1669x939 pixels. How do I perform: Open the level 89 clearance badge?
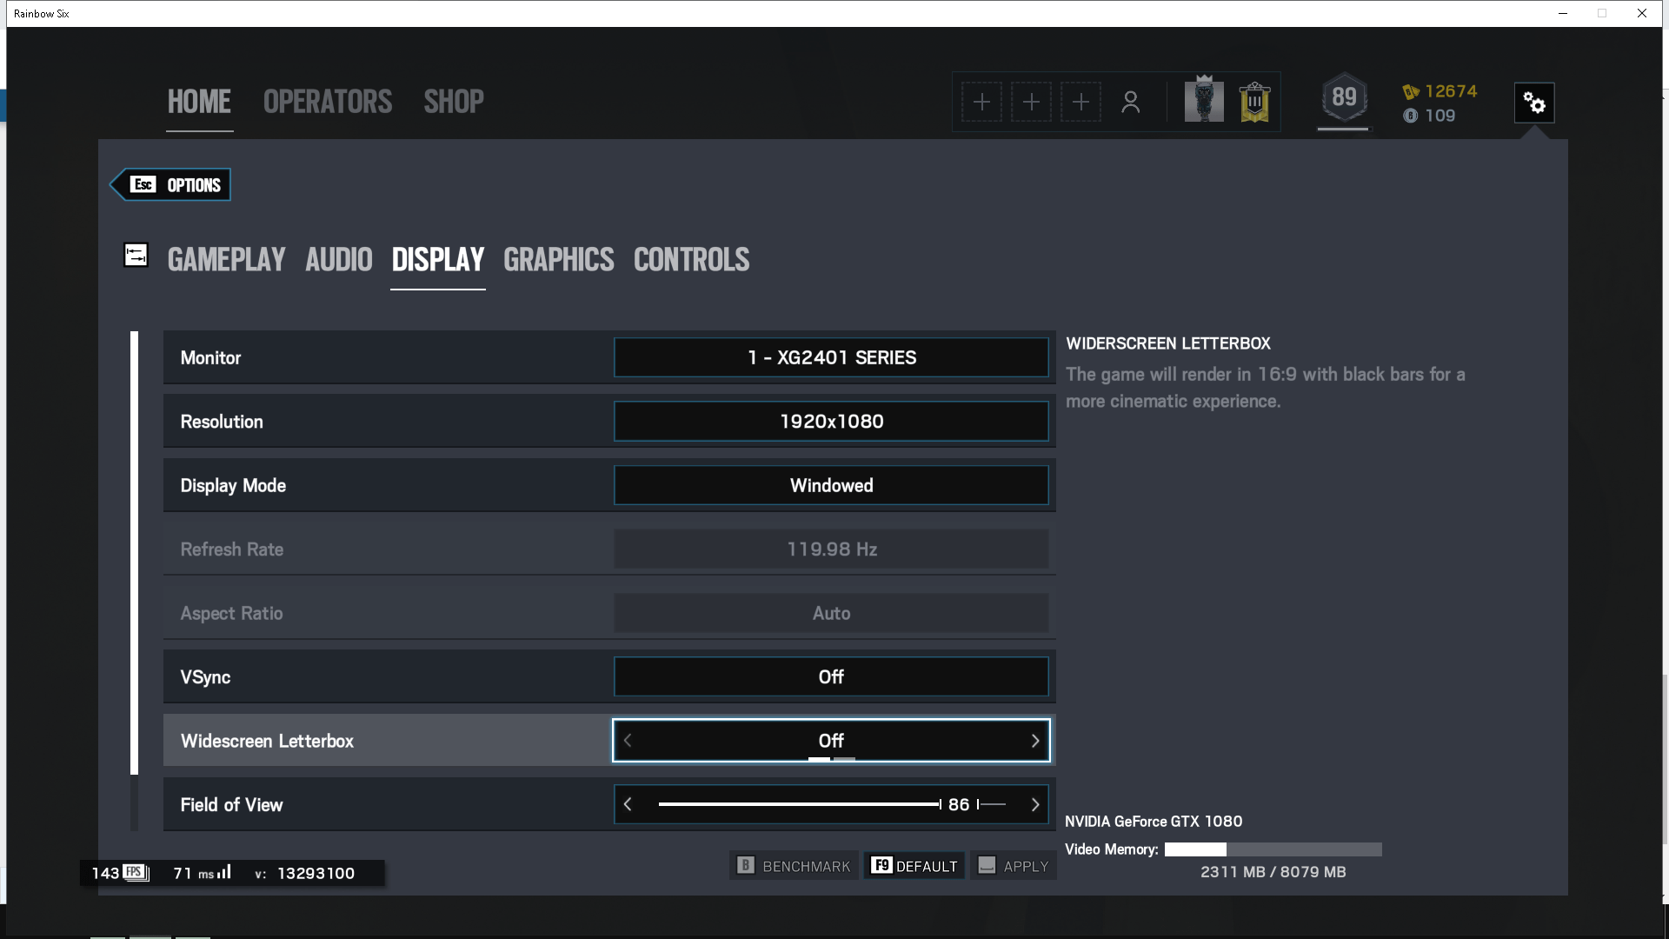click(1344, 98)
